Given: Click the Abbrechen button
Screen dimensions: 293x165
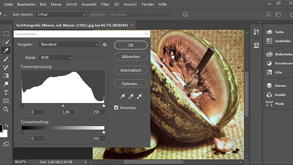Looking at the screenshot, I should (x=131, y=57).
